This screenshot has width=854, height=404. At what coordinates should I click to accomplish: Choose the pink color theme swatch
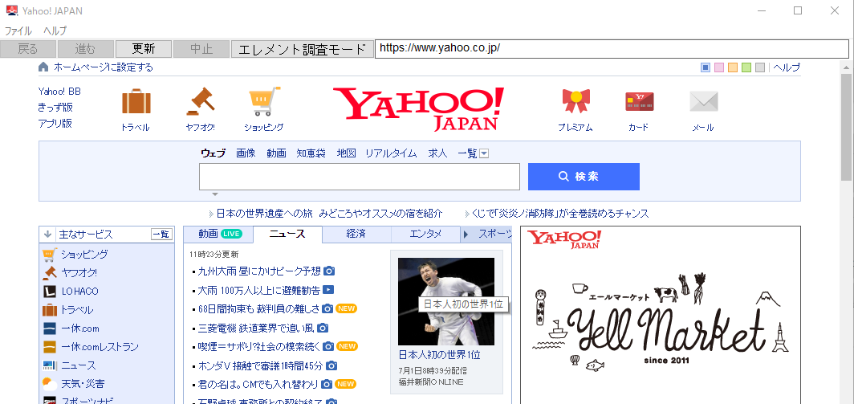[719, 67]
